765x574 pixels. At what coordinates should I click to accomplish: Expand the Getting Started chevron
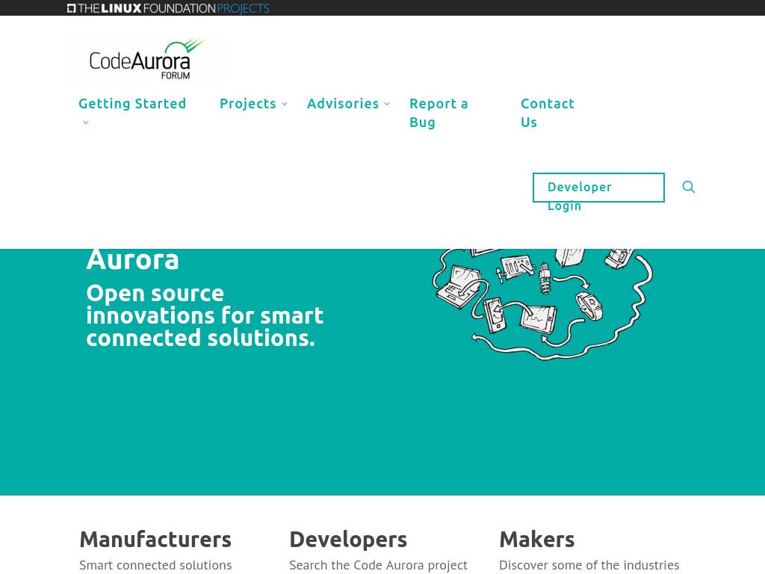[x=86, y=123]
